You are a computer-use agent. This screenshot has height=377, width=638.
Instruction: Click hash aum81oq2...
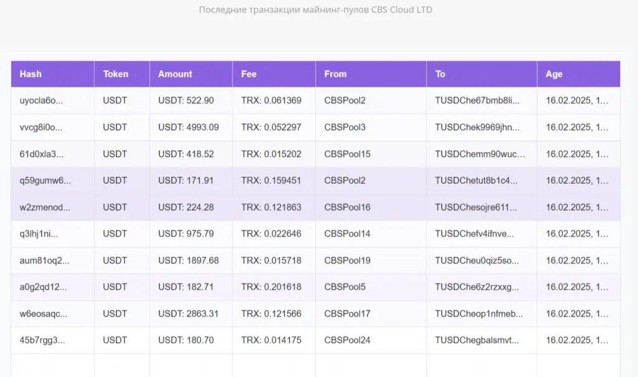pyautogui.click(x=44, y=260)
